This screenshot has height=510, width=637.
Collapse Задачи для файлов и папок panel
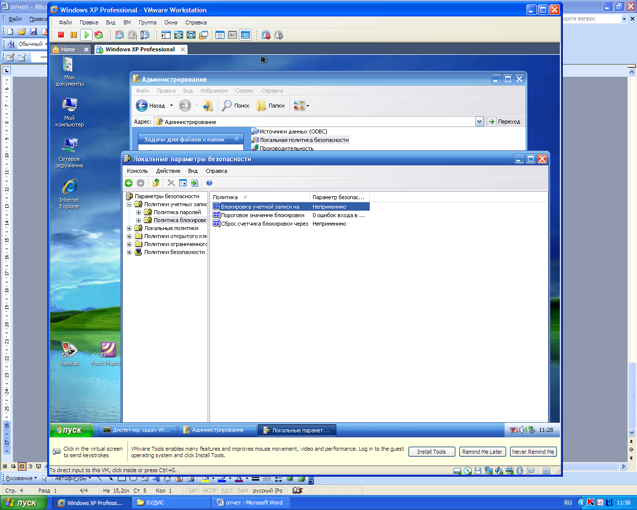tap(237, 139)
